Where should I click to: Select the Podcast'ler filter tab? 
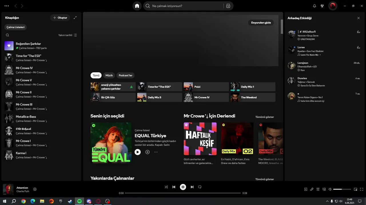coord(126,75)
